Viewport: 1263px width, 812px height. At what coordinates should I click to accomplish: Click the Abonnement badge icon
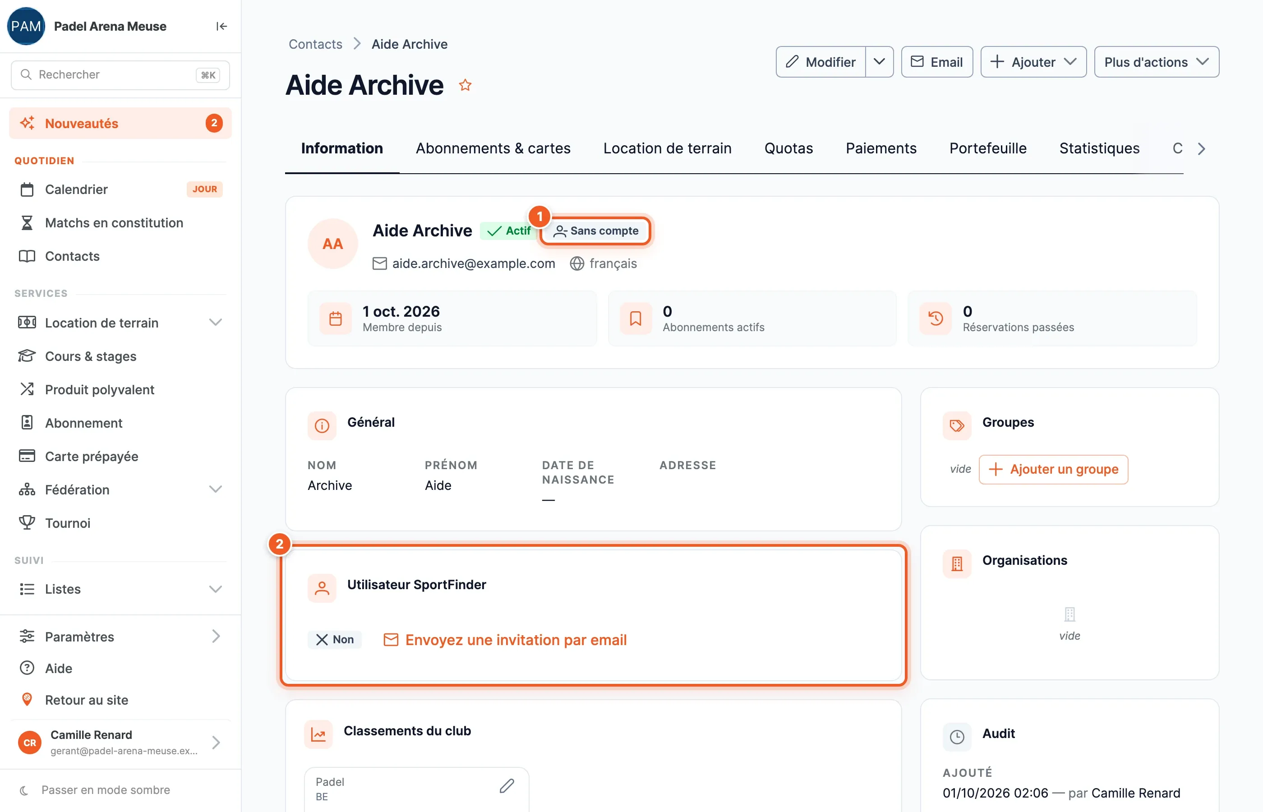tap(27, 422)
